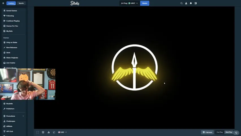This screenshot has height=136, width=241.
Task: Click the Slots icon in sidebar
Action: point(4,53)
